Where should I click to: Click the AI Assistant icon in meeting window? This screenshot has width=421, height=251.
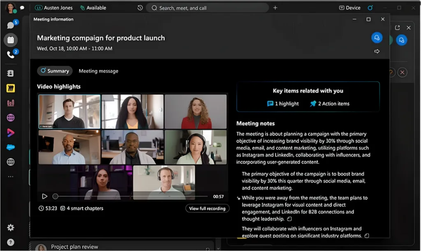377,37
